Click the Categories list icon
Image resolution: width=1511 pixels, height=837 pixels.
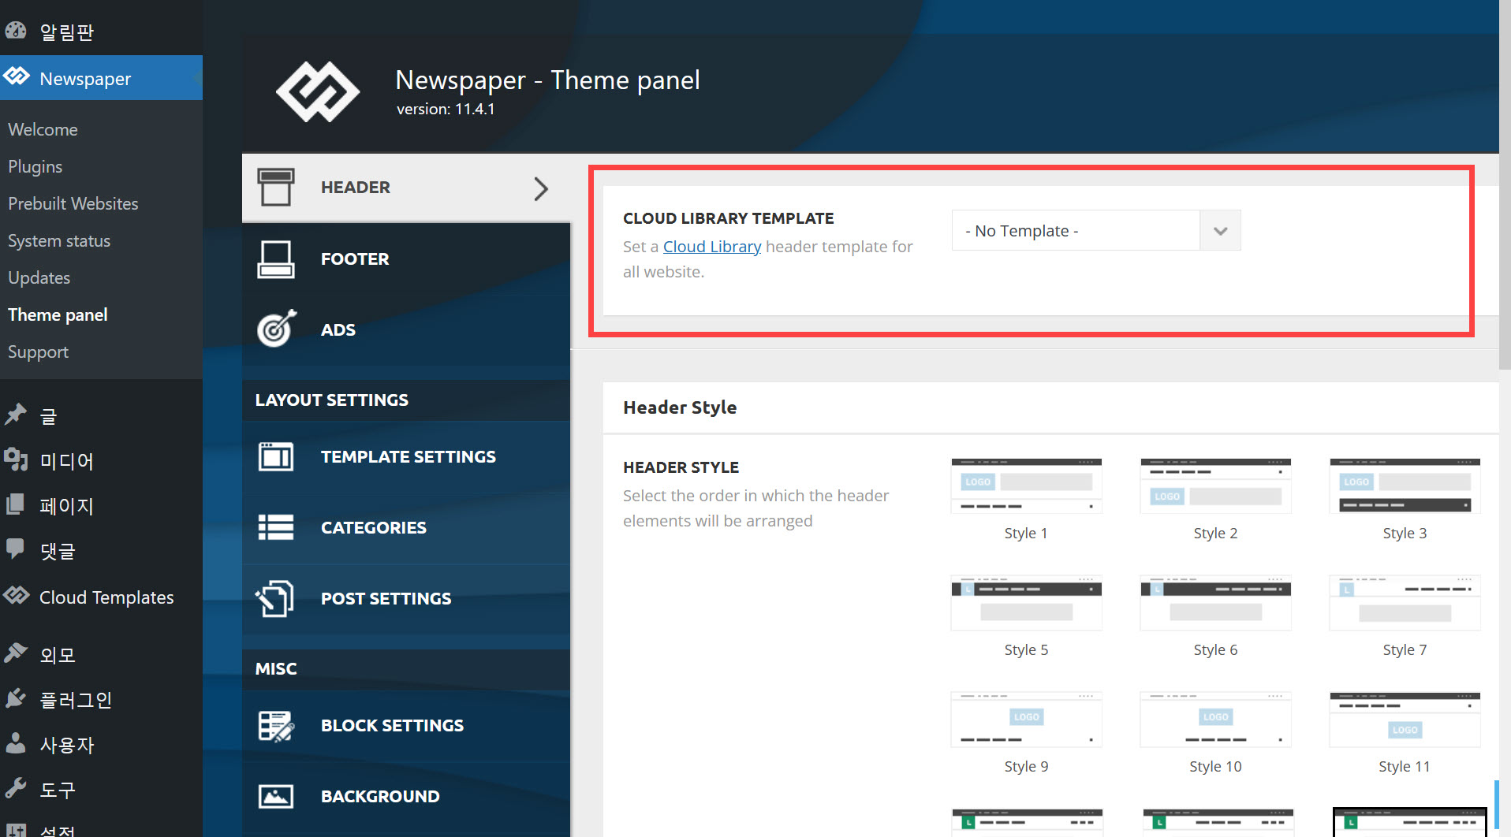click(275, 527)
